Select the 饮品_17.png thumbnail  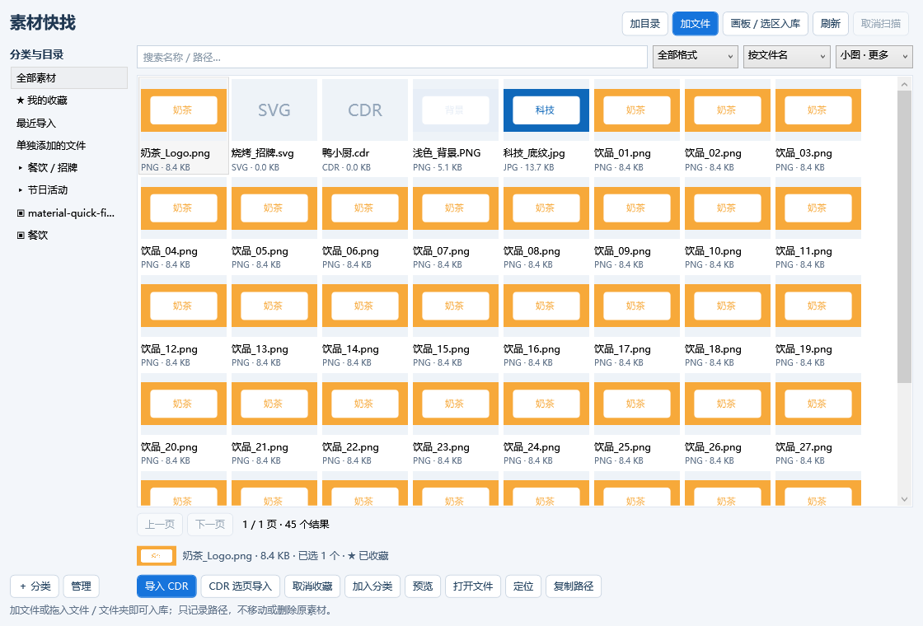637,306
